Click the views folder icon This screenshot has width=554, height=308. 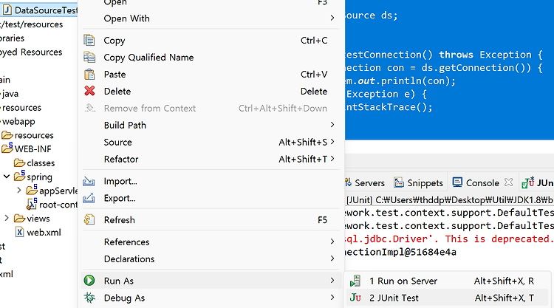point(19,219)
